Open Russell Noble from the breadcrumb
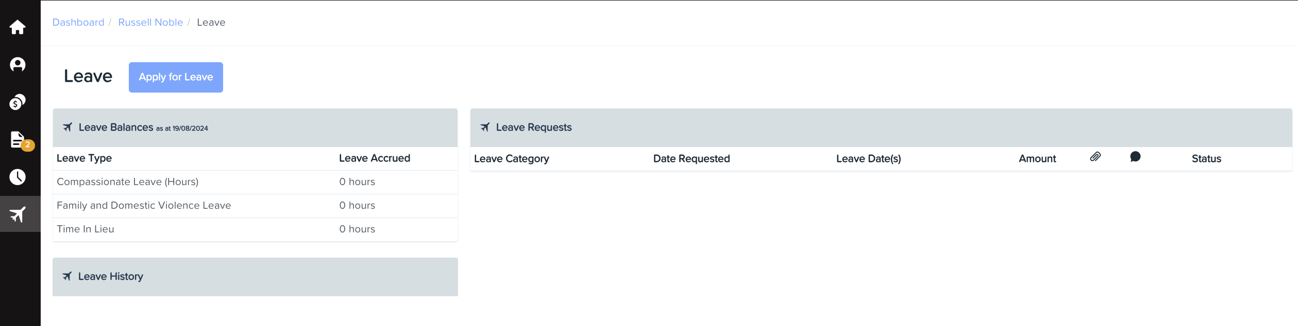This screenshot has width=1298, height=326. (150, 22)
